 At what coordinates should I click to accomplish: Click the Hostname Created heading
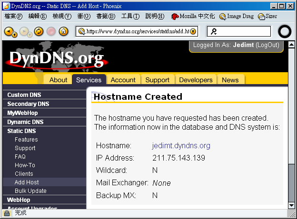(138, 96)
